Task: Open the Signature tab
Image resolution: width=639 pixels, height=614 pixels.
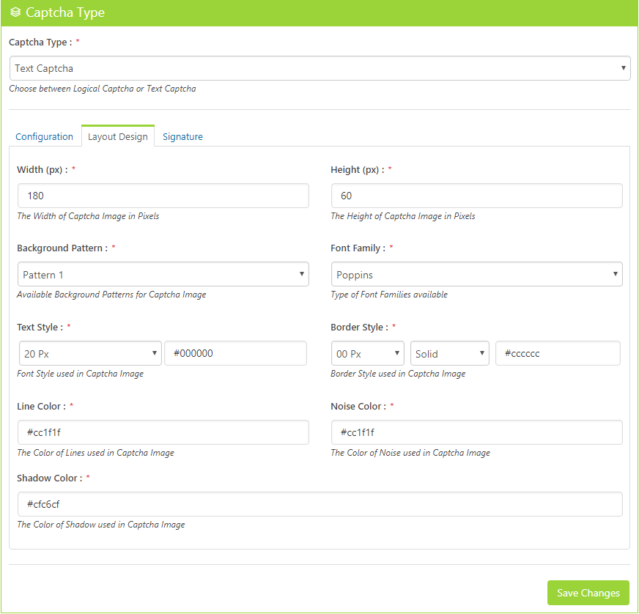Action: (x=182, y=136)
